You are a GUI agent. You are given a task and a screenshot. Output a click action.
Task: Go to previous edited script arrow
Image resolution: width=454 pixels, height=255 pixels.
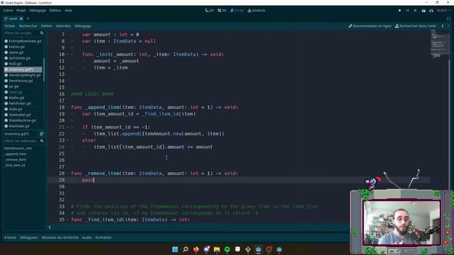(443, 26)
